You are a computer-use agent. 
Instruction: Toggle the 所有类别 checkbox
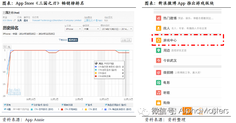coord(63,105)
